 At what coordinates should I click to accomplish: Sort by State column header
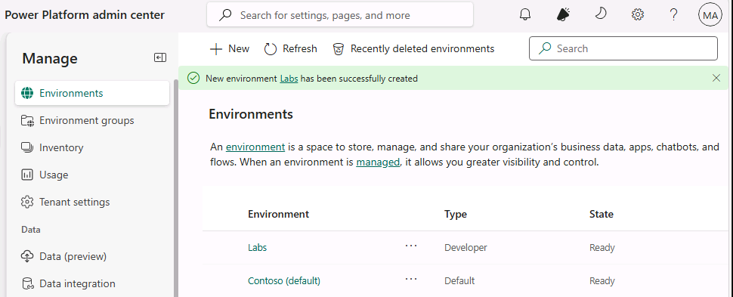click(x=602, y=214)
